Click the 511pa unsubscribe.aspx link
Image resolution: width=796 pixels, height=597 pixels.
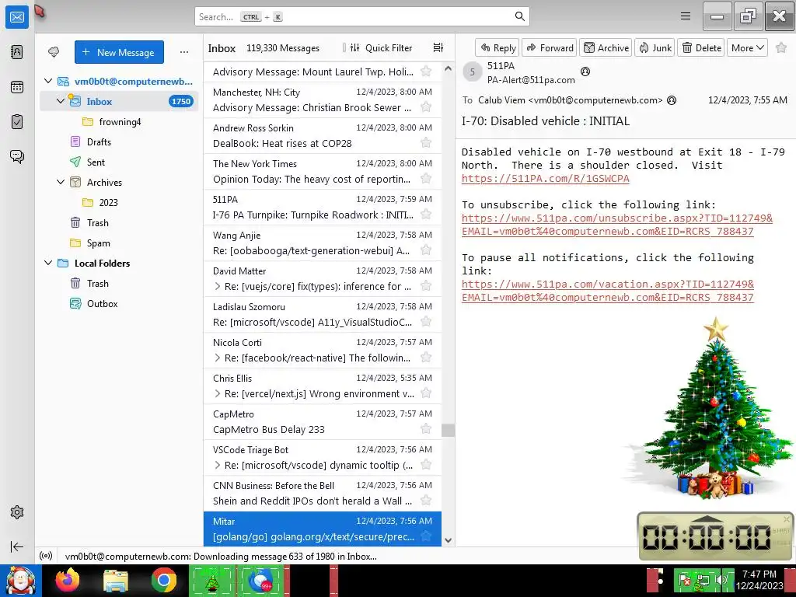tap(616, 225)
